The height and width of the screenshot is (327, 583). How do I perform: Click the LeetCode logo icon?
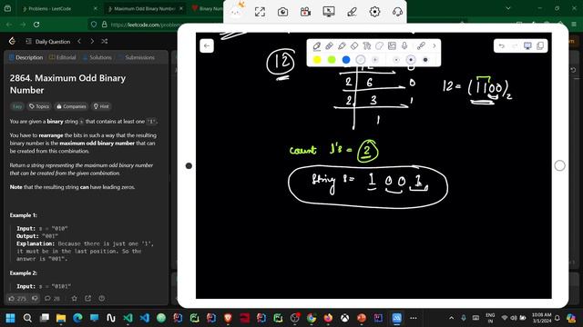(x=12, y=41)
